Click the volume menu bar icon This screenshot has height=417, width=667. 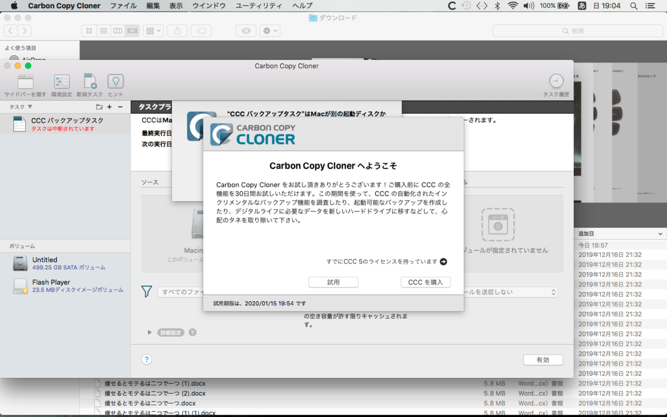[x=528, y=6]
